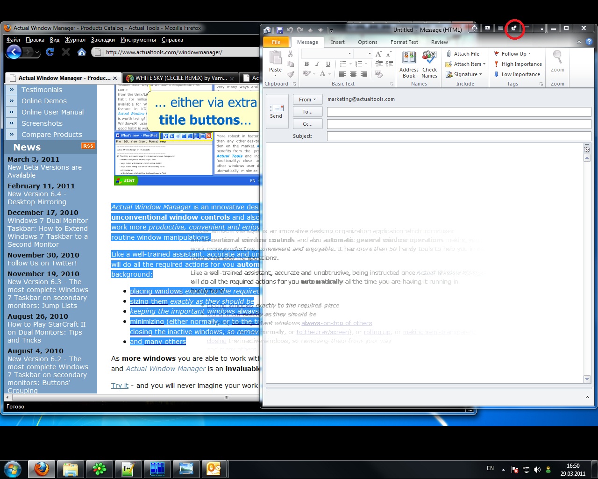Click the extra title button with the red circle

click(514, 28)
